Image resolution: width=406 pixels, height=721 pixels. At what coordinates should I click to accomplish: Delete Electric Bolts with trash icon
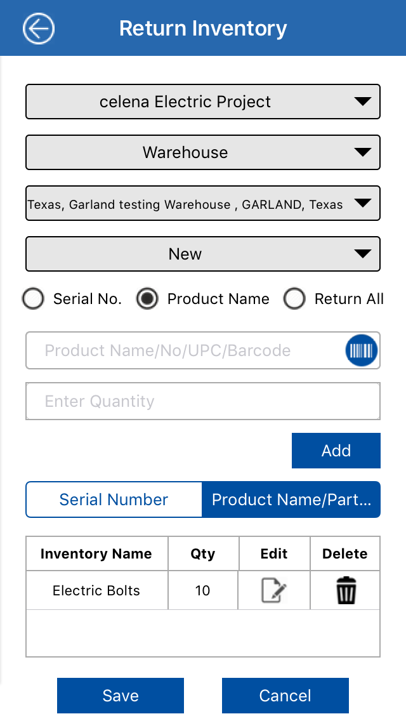(346, 591)
